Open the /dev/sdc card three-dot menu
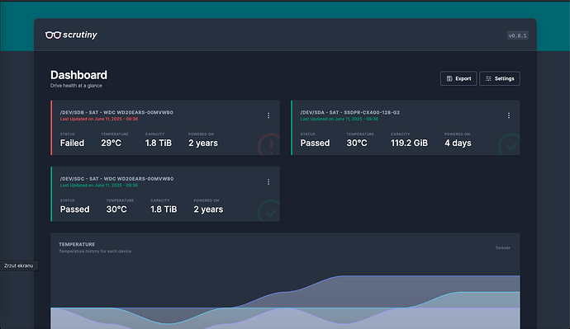This screenshot has height=329, width=570. [268, 181]
